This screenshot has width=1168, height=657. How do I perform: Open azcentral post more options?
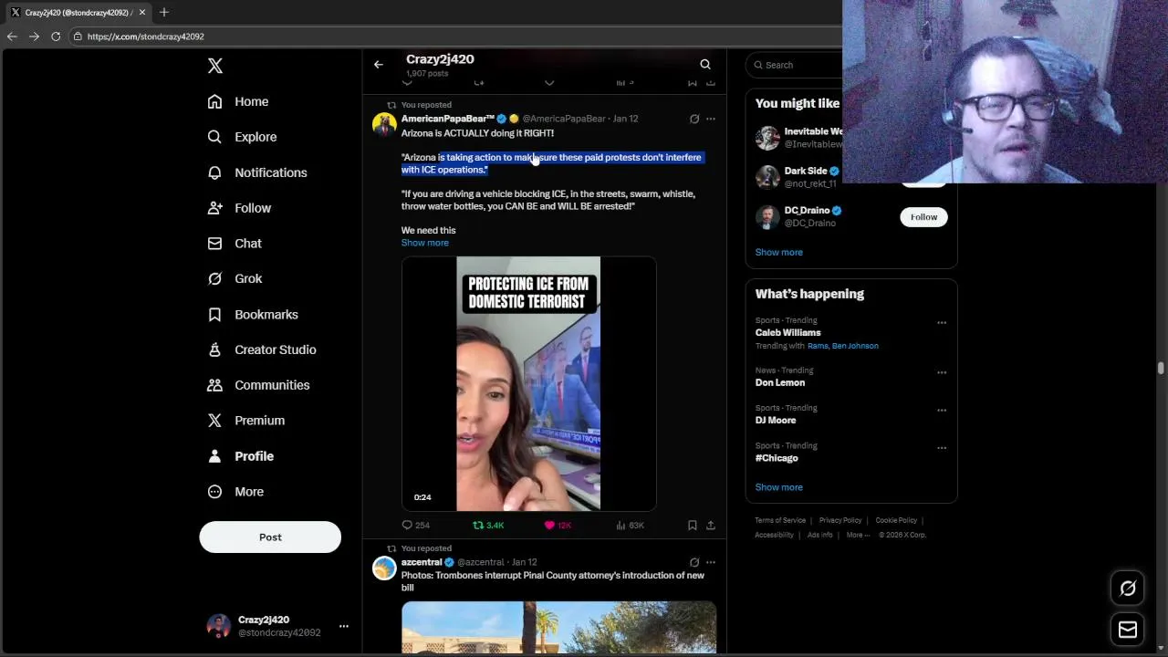[711, 562]
